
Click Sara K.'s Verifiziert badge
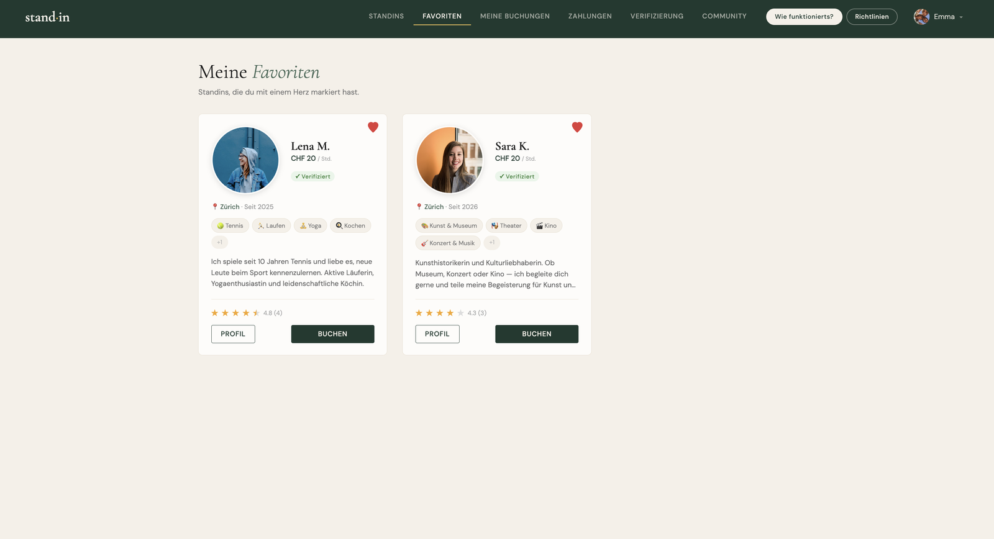point(517,176)
